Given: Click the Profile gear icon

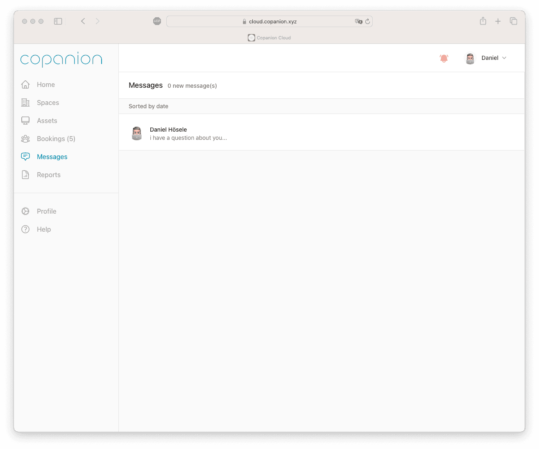Looking at the screenshot, I should pos(25,211).
